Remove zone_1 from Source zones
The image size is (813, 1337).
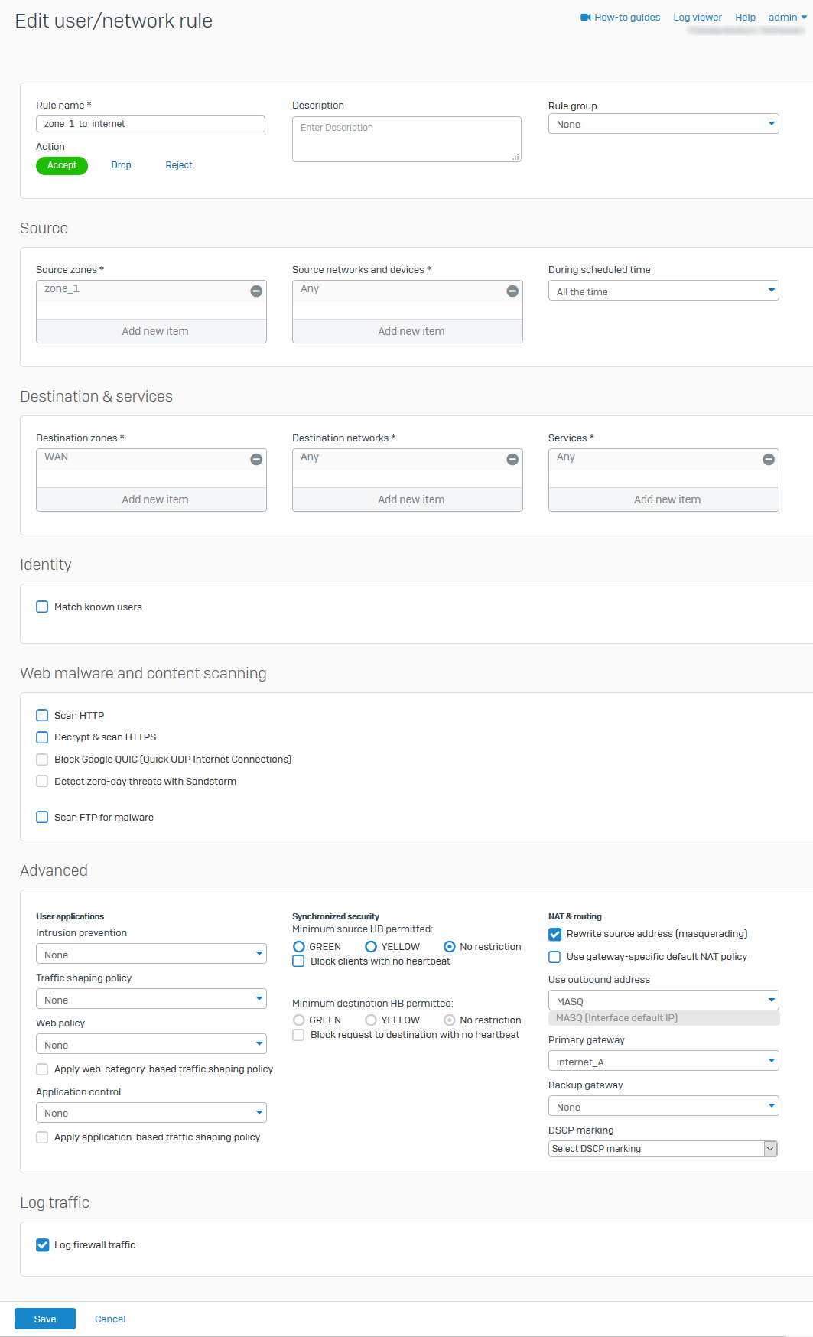click(x=256, y=291)
